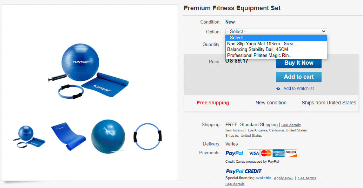Select the '- Select -' placeholder option

pyautogui.click(x=236, y=38)
